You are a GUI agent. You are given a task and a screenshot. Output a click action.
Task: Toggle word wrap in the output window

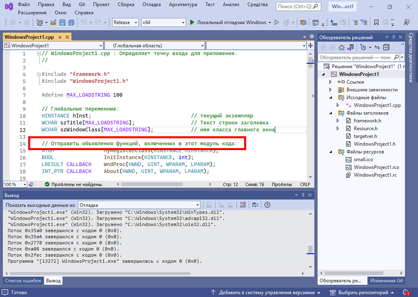point(255,205)
